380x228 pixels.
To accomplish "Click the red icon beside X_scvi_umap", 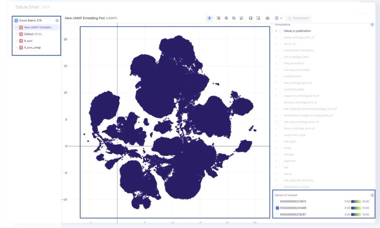I will [x=21, y=48].
